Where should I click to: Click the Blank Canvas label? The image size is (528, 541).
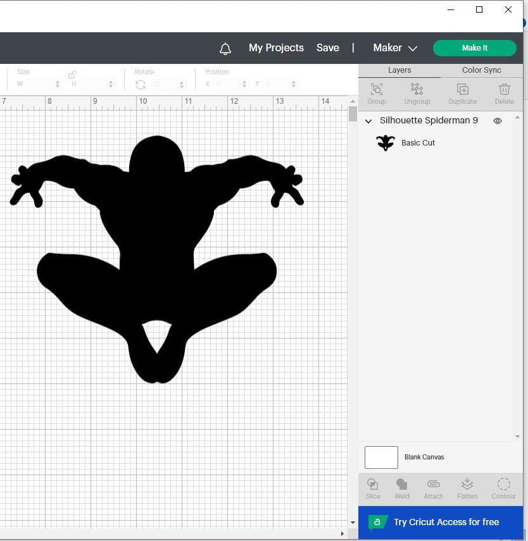point(424,457)
